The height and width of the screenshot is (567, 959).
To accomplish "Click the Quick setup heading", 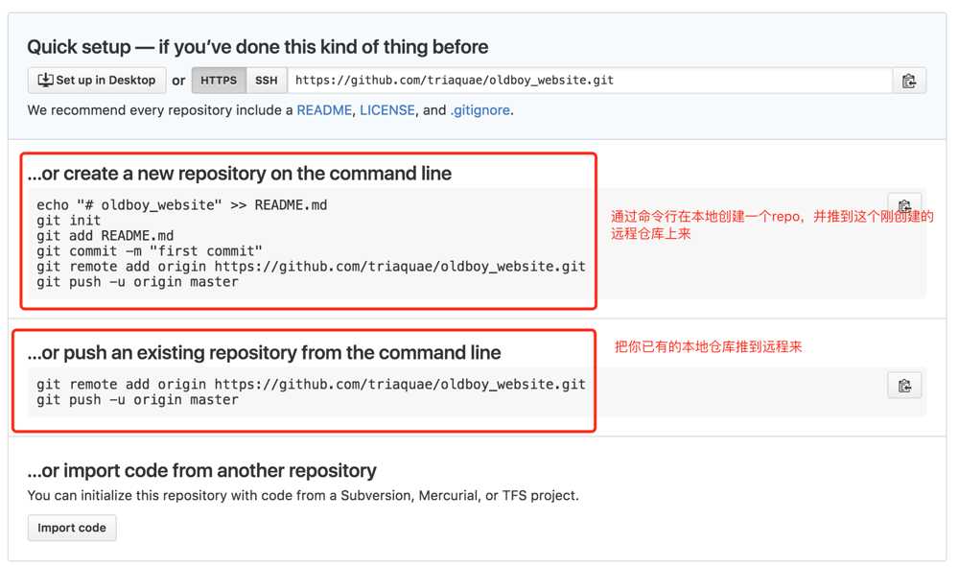I will pyautogui.click(x=257, y=47).
